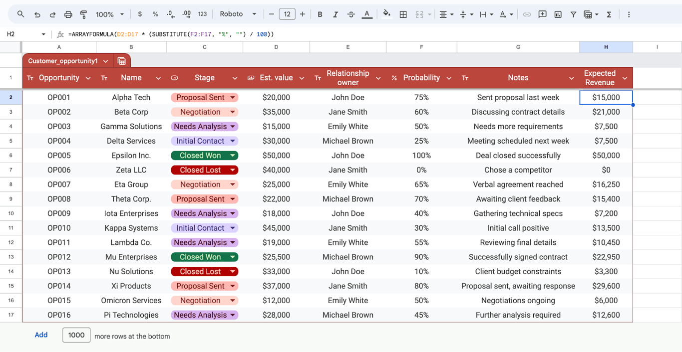Image resolution: width=682 pixels, height=352 pixels.
Task: Select the $29,600 expected revenue cell
Action: click(606, 286)
